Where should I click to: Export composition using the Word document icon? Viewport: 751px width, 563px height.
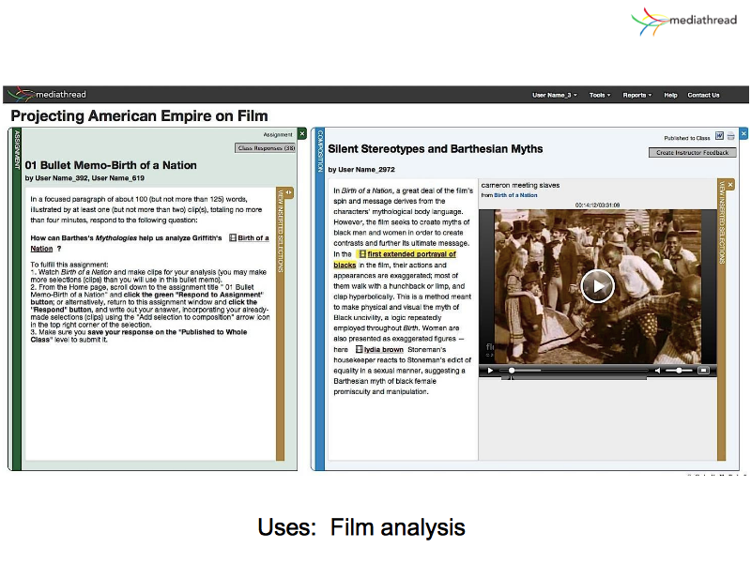click(x=719, y=136)
